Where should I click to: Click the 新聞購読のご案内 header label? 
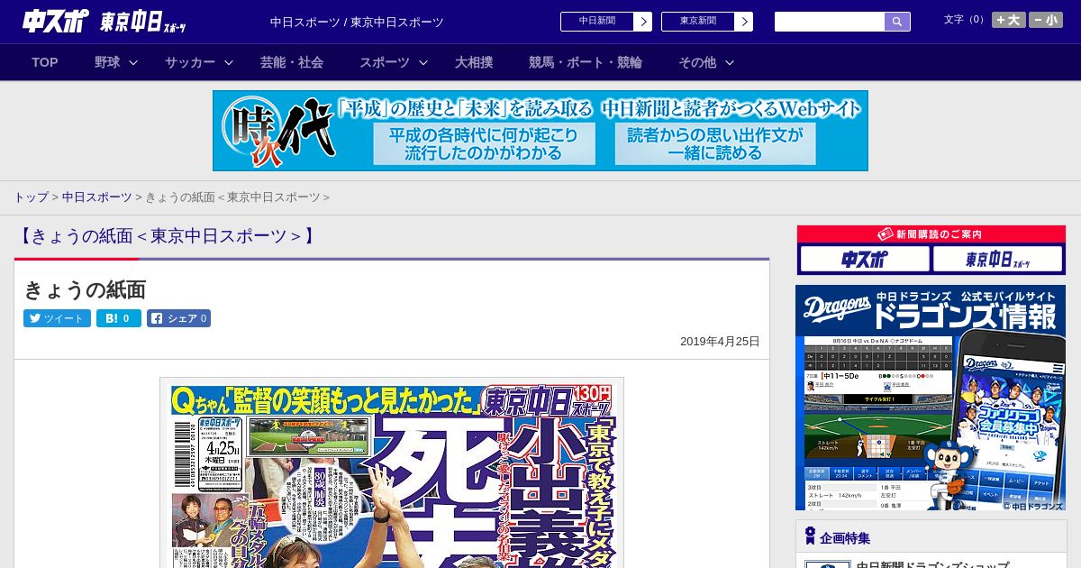coord(931,234)
